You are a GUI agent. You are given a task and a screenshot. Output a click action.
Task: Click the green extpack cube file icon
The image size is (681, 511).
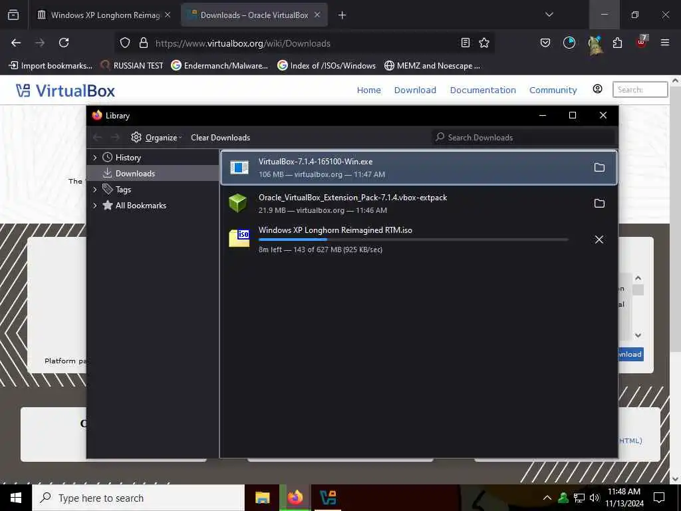pos(238,203)
